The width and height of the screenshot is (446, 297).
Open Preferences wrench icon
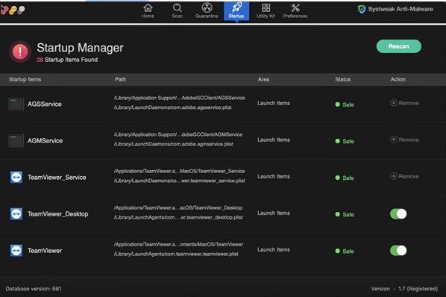(295, 10)
